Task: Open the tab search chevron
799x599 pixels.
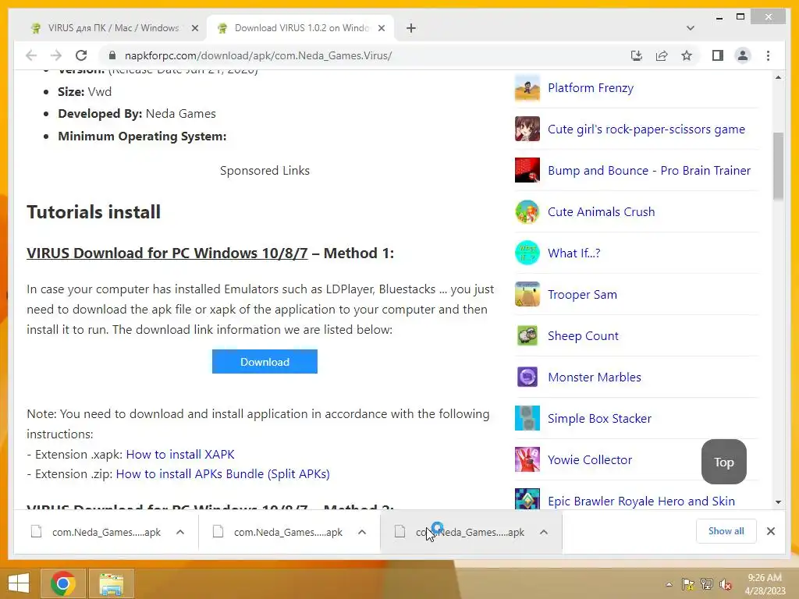Action: [691, 28]
